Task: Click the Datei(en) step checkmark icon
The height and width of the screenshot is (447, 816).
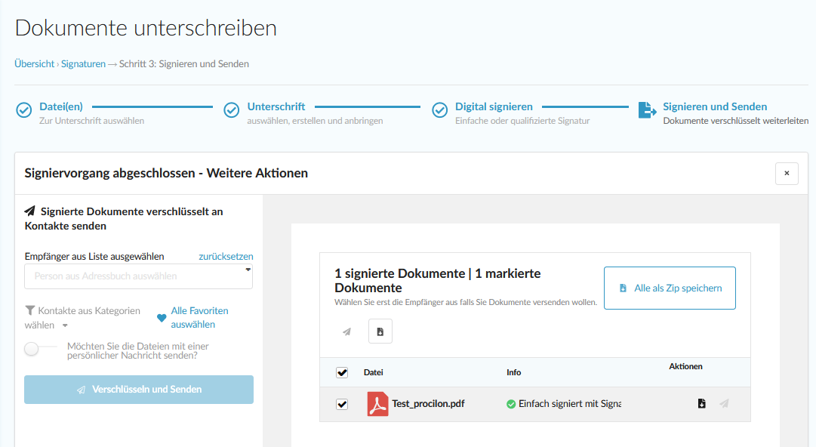Action: pyautogui.click(x=24, y=111)
